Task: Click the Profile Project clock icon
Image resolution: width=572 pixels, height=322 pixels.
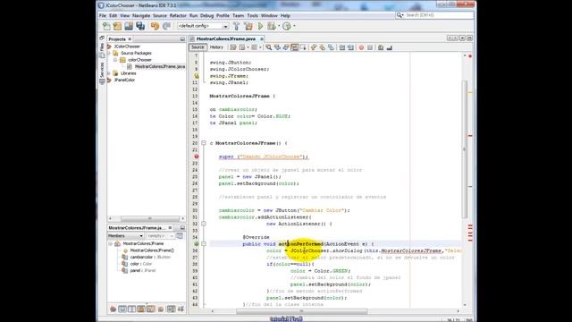Action: point(287,26)
